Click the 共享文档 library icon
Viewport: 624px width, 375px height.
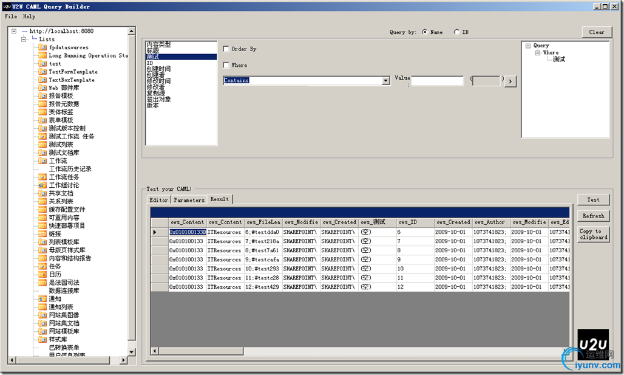coord(42,193)
